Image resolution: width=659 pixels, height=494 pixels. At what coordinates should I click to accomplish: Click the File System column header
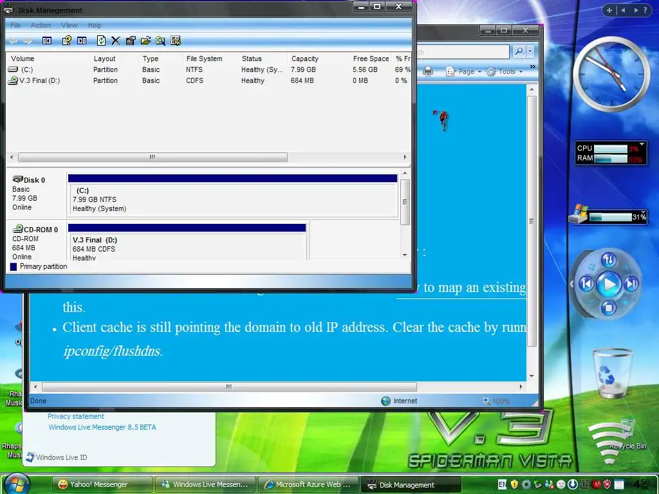pyautogui.click(x=210, y=59)
